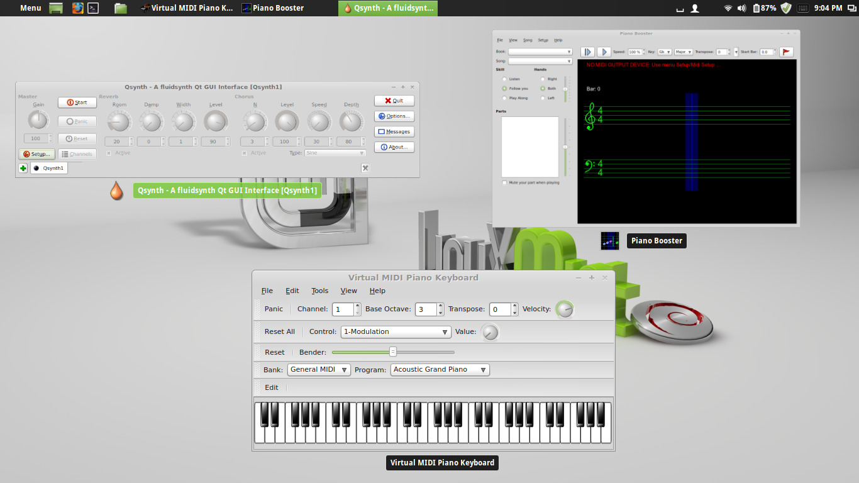Click the master Gain knob in Qsynth

pyautogui.click(x=38, y=120)
